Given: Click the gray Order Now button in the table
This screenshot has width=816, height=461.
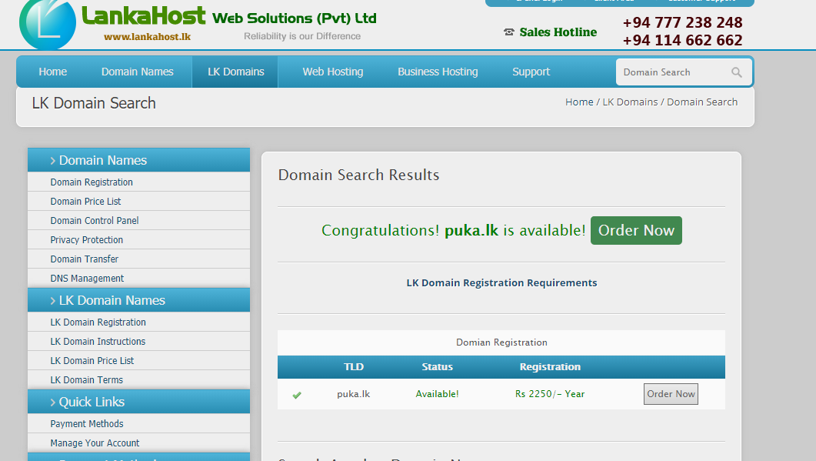Looking at the screenshot, I should click(x=671, y=394).
